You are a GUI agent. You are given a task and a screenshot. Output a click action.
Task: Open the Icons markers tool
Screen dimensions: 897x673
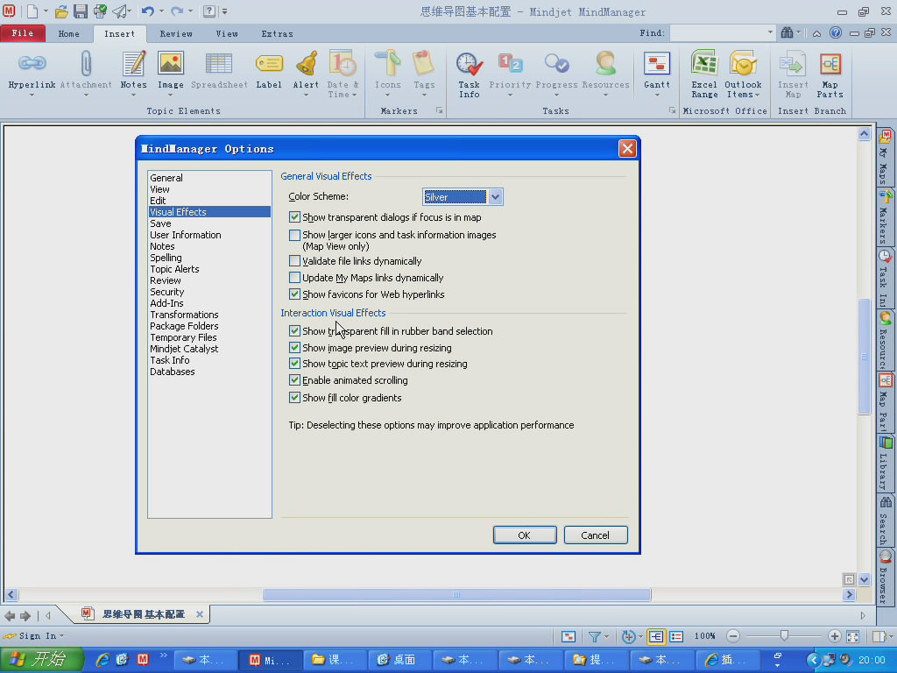click(387, 63)
